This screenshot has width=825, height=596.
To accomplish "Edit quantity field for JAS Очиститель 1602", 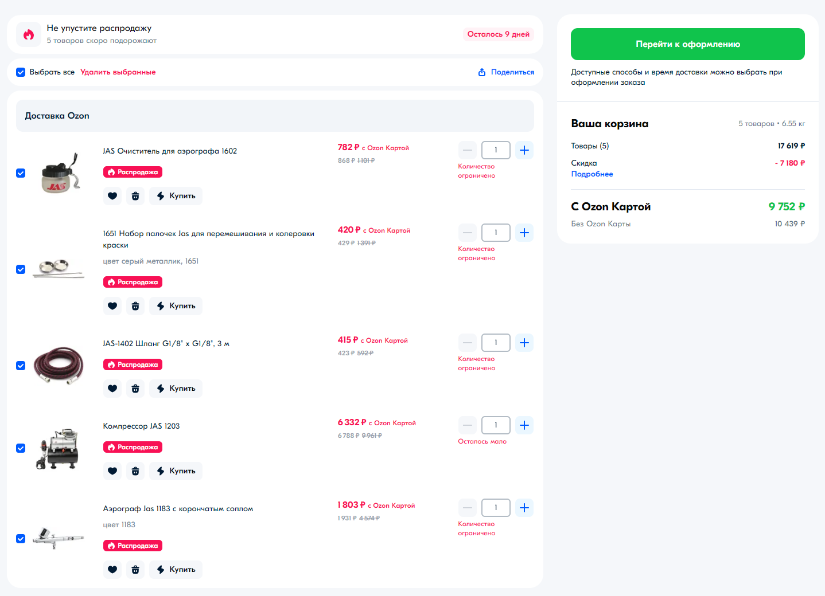I will pos(496,150).
